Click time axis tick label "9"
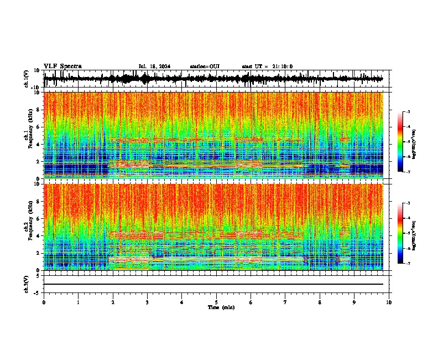The width and height of the screenshot is (438, 339). [354, 302]
